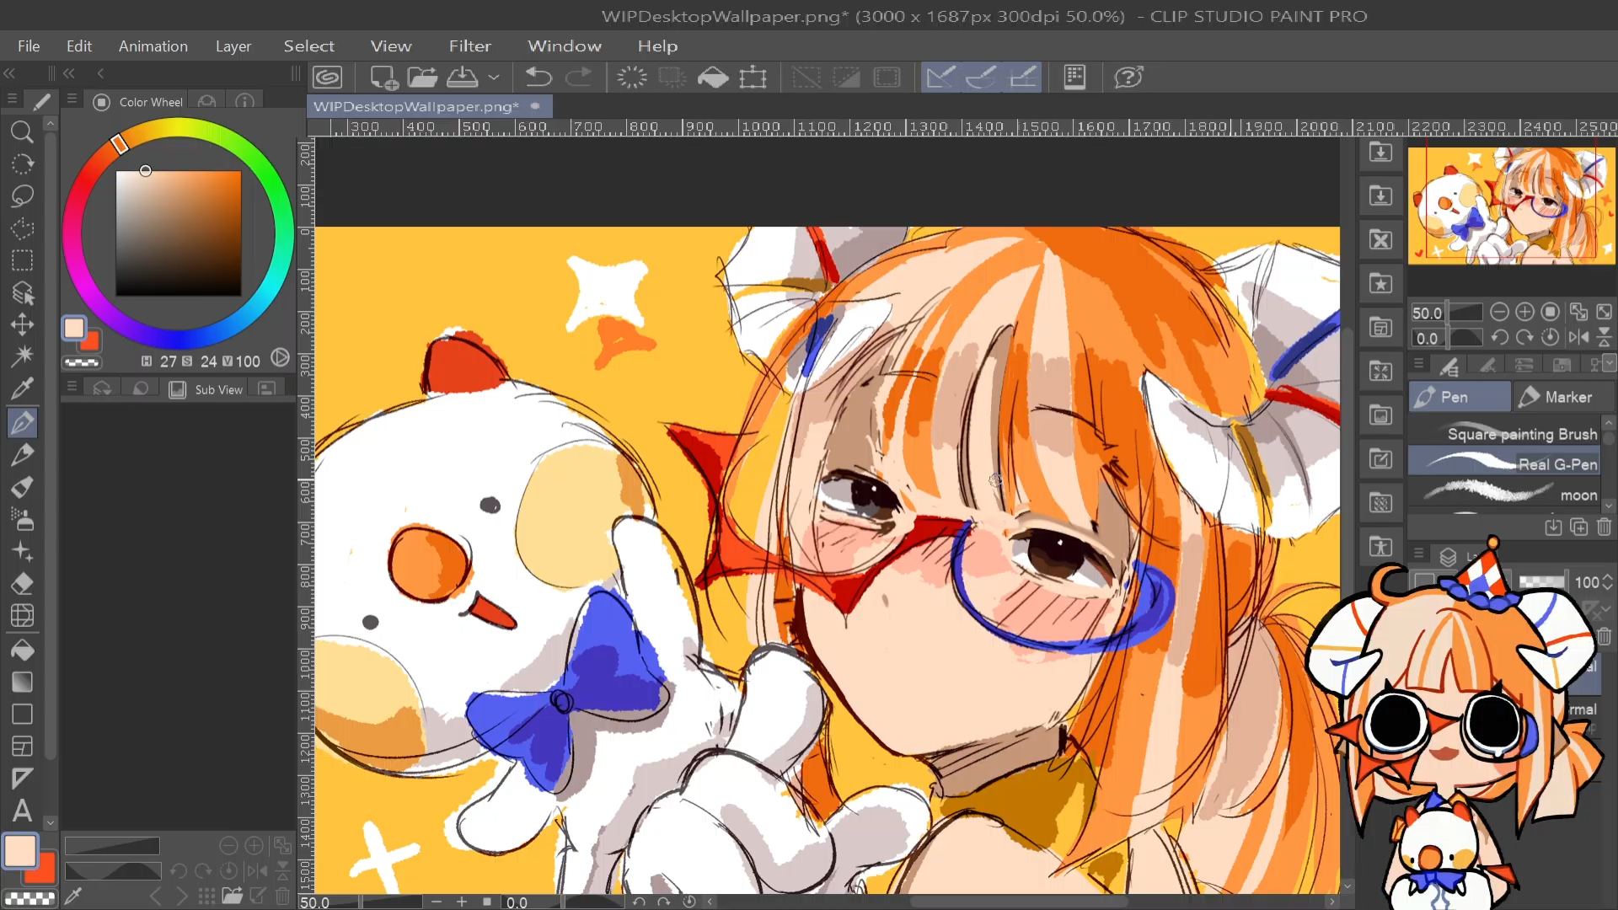
Task: Toggle Snap to Grid button
Action: click(x=1022, y=78)
